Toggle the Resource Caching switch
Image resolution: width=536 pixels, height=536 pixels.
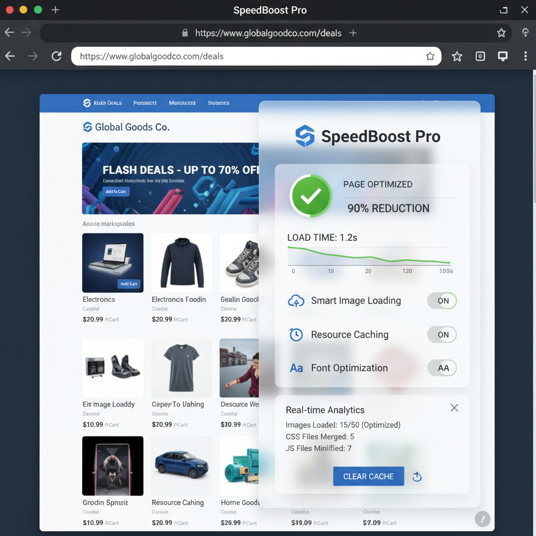(442, 334)
